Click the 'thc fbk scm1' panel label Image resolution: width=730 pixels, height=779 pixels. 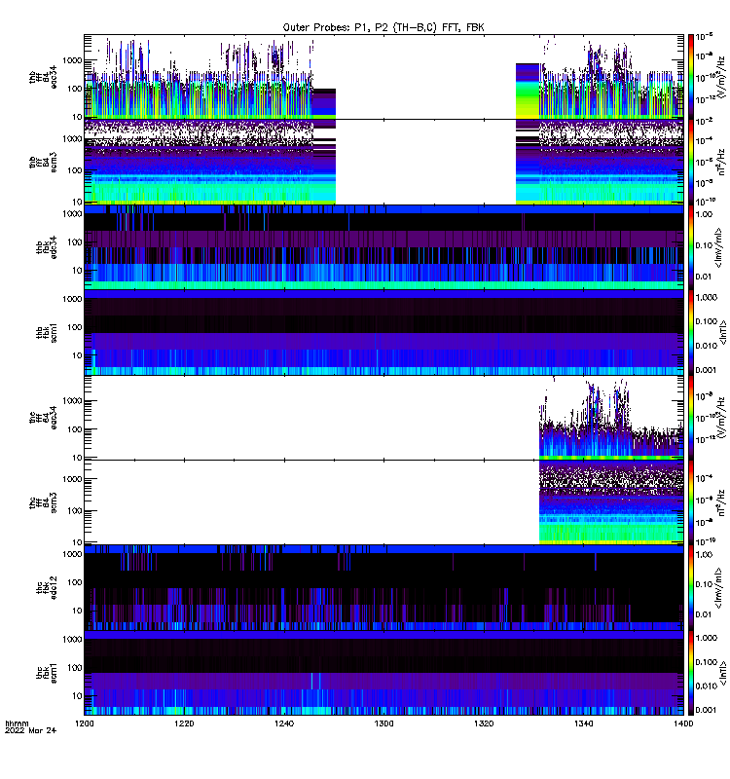pos(46,673)
